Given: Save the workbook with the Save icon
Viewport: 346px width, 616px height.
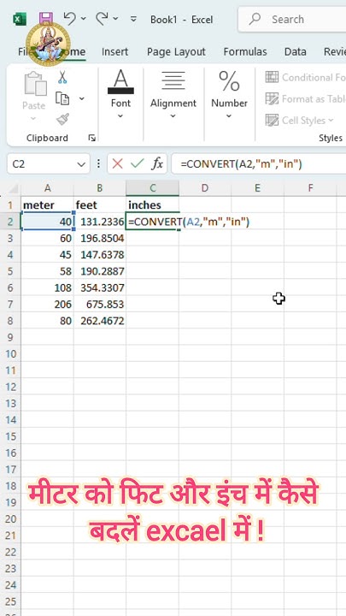Looking at the screenshot, I should point(46,18).
